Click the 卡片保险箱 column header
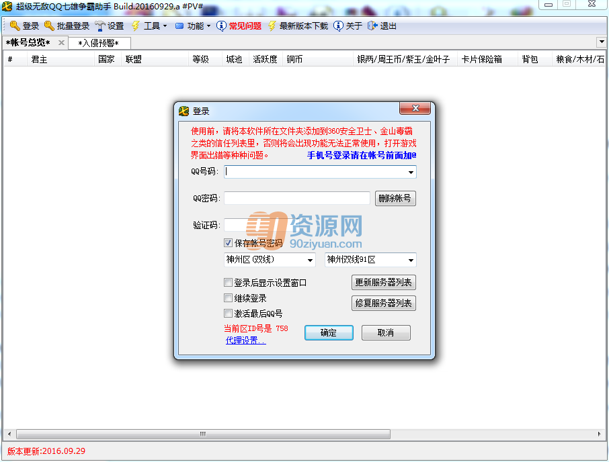 pyautogui.click(x=487, y=59)
